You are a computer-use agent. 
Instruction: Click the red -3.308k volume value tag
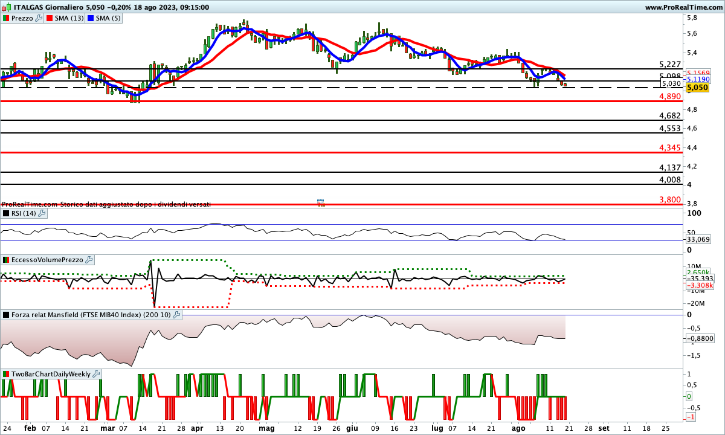(x=700, y=285)
